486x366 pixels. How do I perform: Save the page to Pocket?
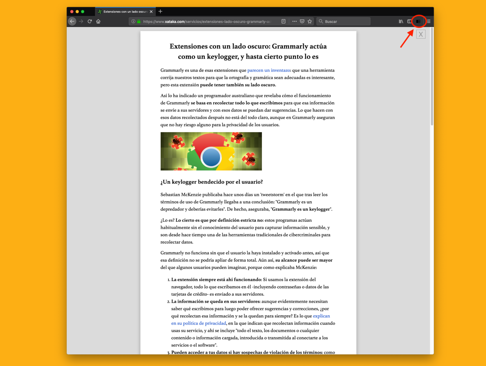(302, 21)
